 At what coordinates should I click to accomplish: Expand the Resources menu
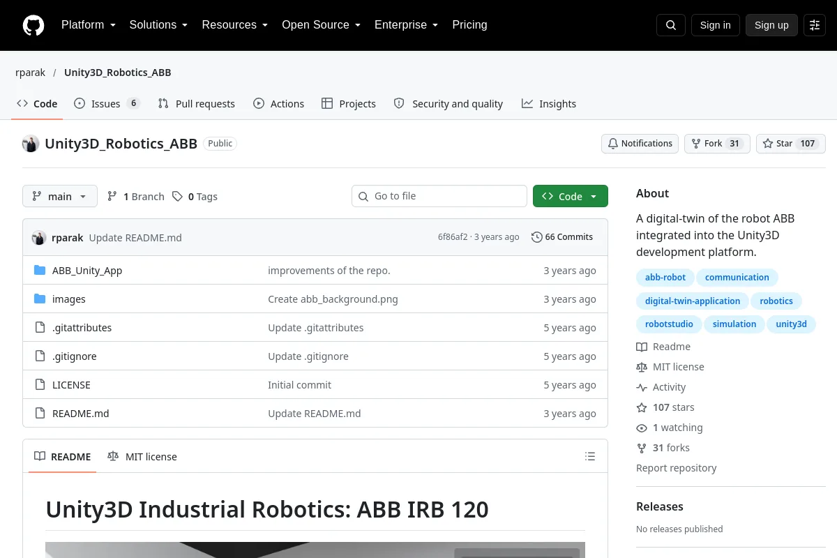pyautogui.click(x=235, y=25)
